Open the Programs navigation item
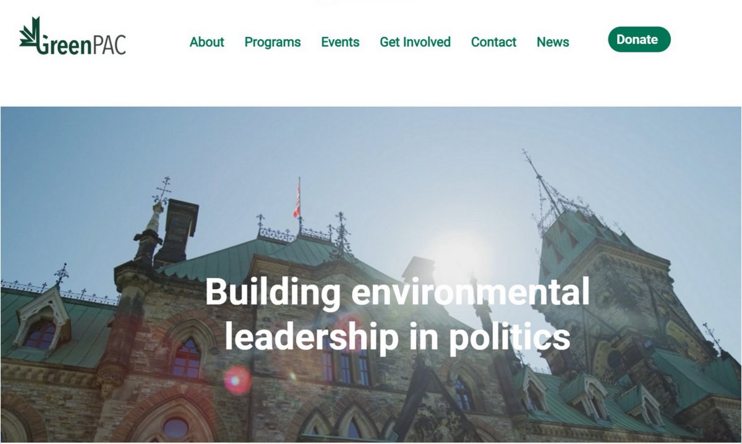 click(x=273, y=42)
